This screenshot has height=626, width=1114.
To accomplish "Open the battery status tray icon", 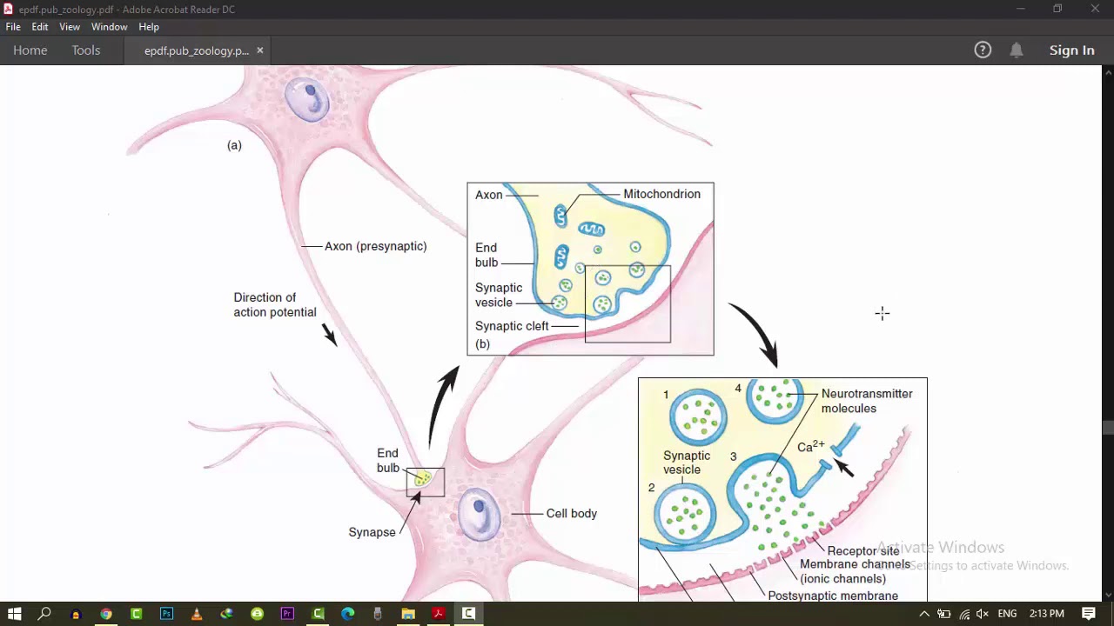I will (x=944, y=614).
